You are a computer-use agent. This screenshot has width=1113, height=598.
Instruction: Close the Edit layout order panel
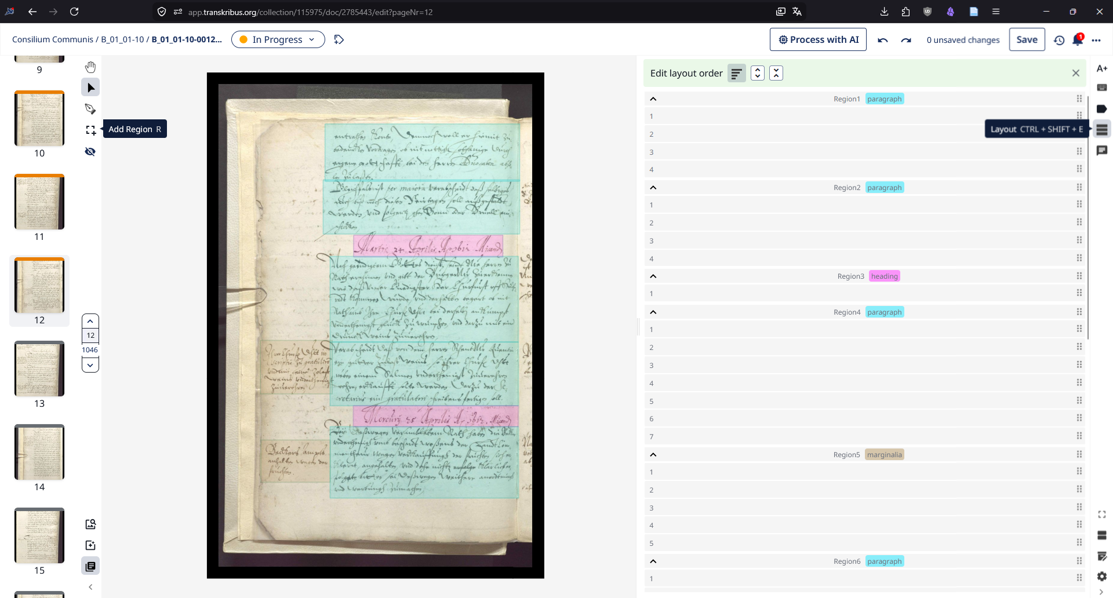1075,73
